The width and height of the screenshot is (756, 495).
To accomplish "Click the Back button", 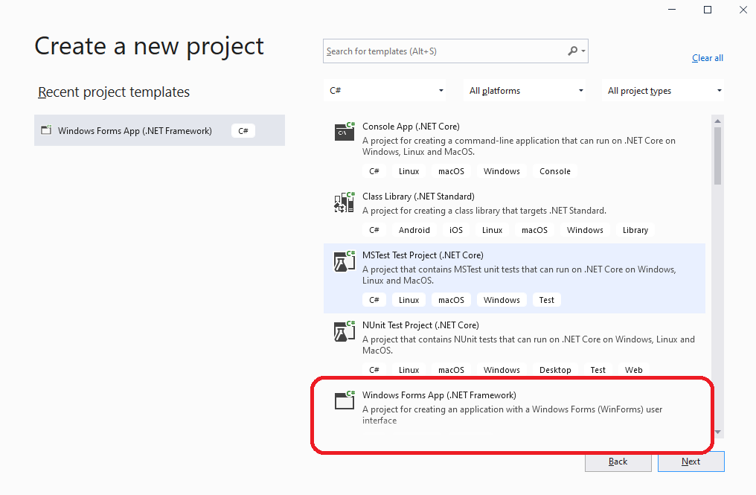I will point(618,462).
